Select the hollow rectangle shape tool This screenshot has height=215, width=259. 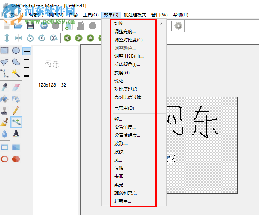4,147
